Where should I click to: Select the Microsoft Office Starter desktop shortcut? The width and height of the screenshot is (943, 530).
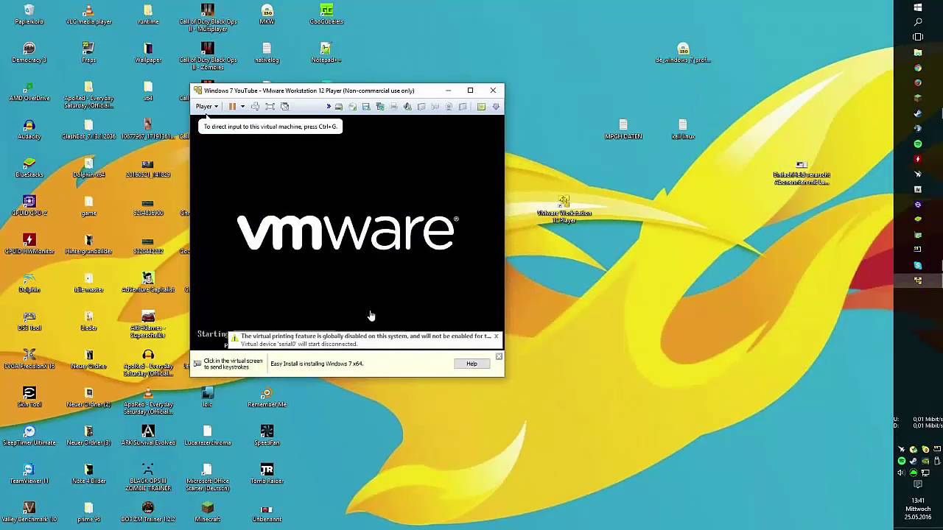pyautogui.click(x=207, y=477)
